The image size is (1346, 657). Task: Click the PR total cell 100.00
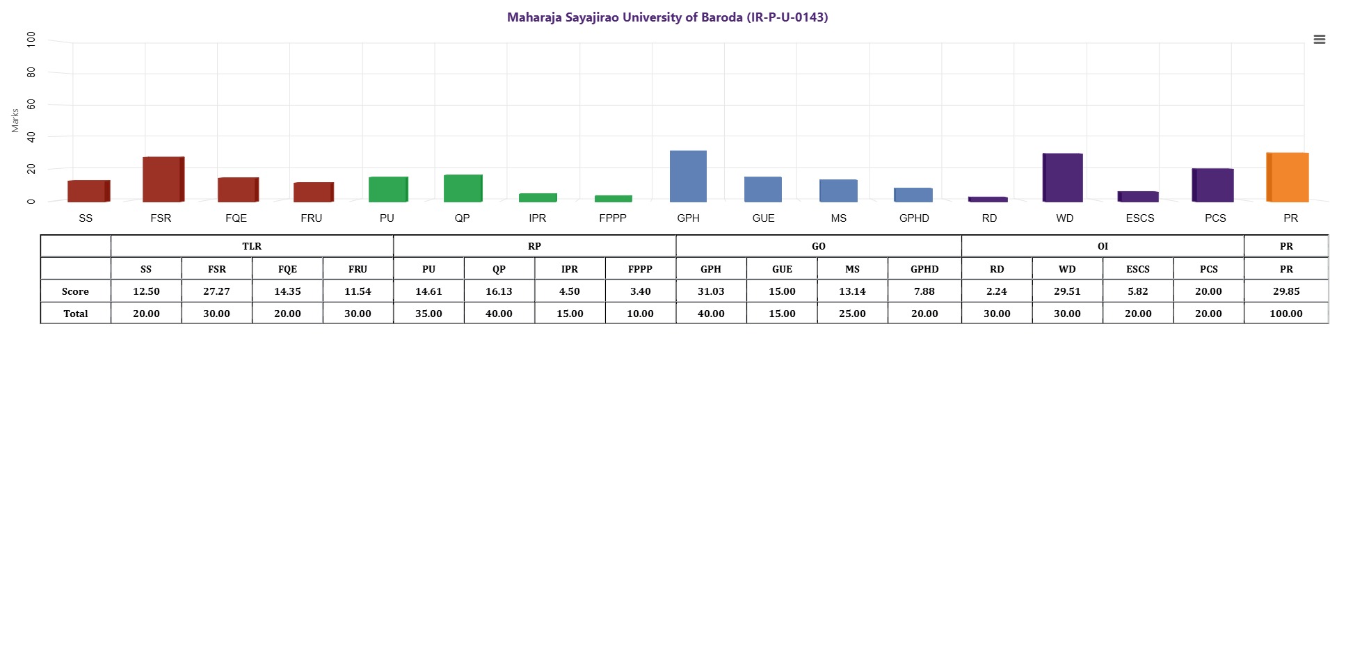pos(1286,314)
